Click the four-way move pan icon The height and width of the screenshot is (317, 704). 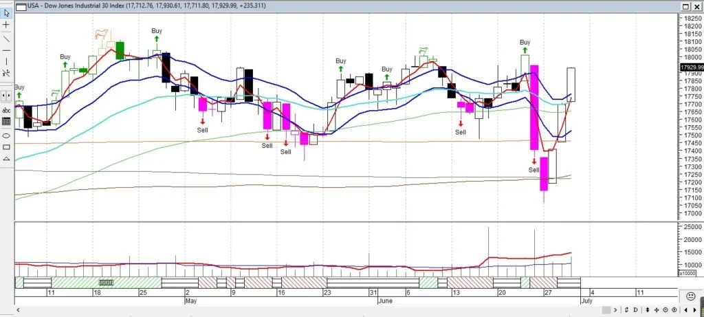click(x=657, y=310)
